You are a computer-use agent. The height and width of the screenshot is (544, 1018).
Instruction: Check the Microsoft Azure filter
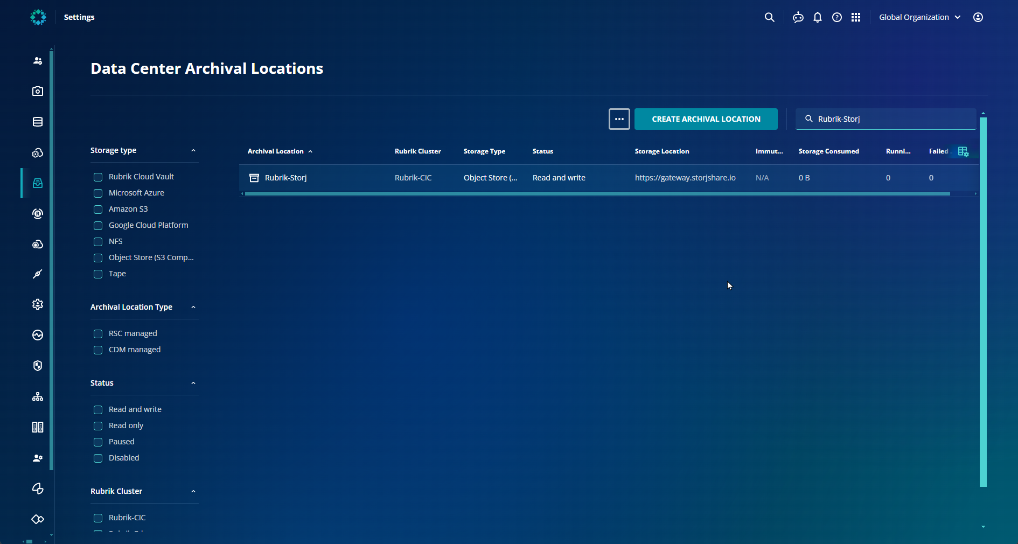pos(98,193)
